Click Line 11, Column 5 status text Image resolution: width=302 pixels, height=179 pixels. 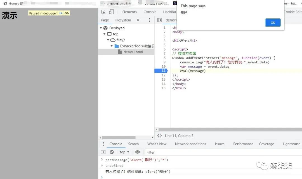tap(179, 136)
